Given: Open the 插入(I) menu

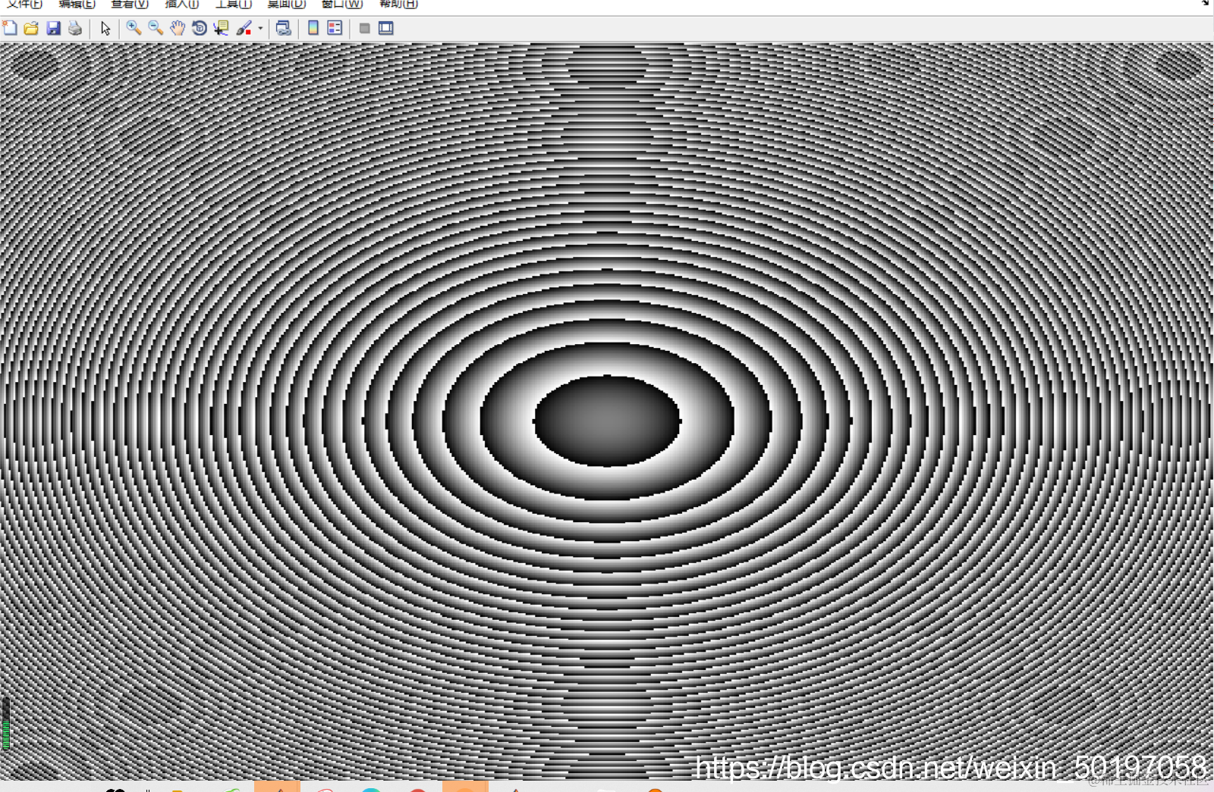Looking at the screenshot, I should pyautogui.click(x=181, y=4).
